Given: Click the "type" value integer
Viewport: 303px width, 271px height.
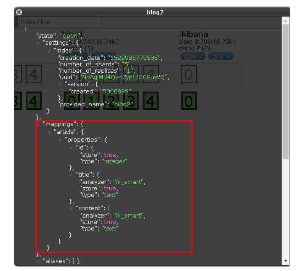Looking at the screenshot, I should (x=114, y=161).
